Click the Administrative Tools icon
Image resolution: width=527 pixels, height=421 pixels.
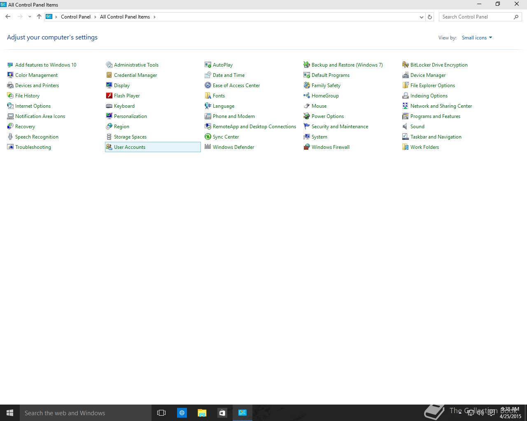(x=109, y=65)
